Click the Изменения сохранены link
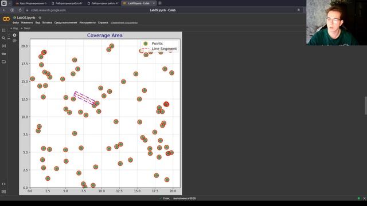 pos(124,23)
